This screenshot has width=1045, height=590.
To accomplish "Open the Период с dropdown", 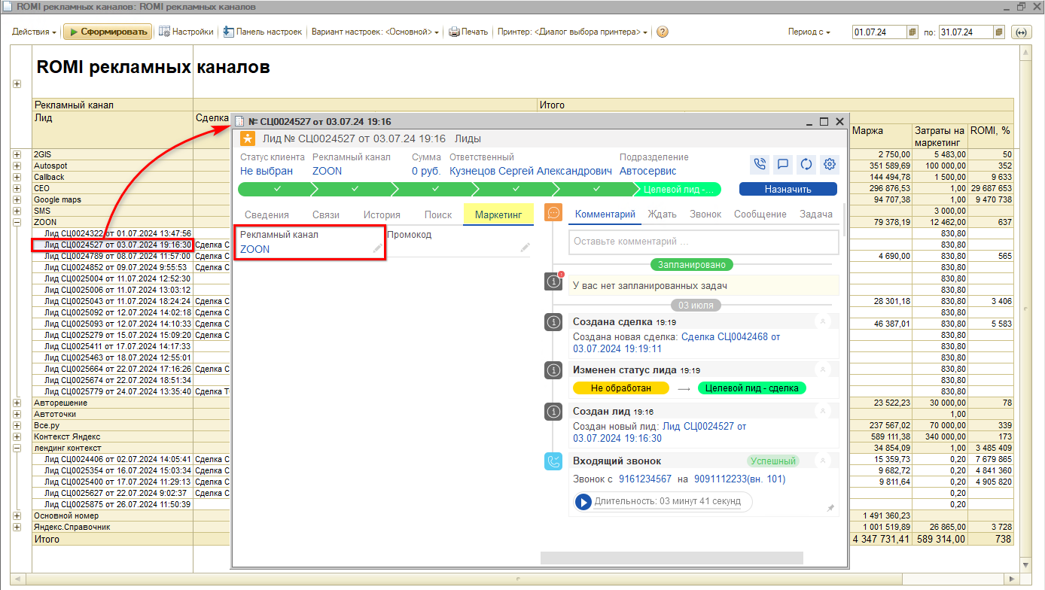I will (809, 32).
